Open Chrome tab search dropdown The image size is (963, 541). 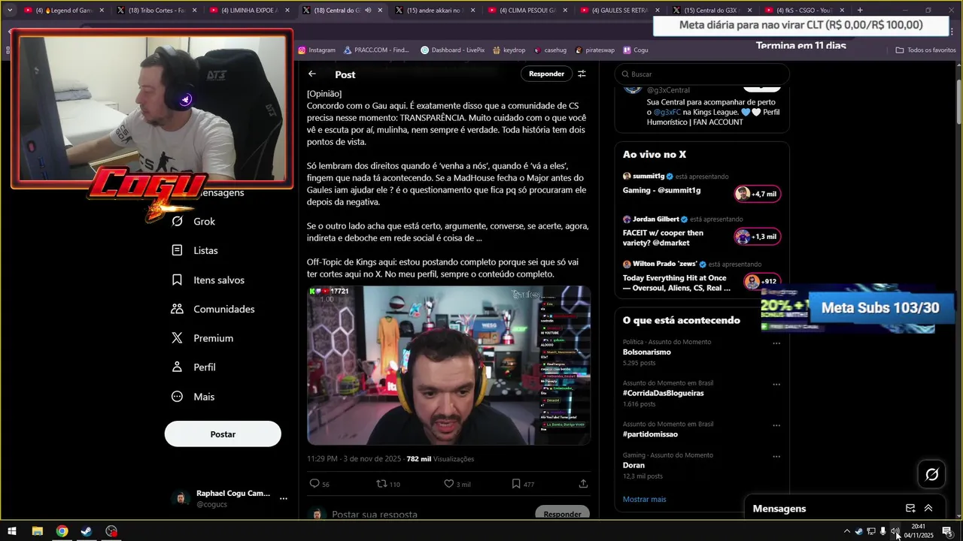pos(9,11)
